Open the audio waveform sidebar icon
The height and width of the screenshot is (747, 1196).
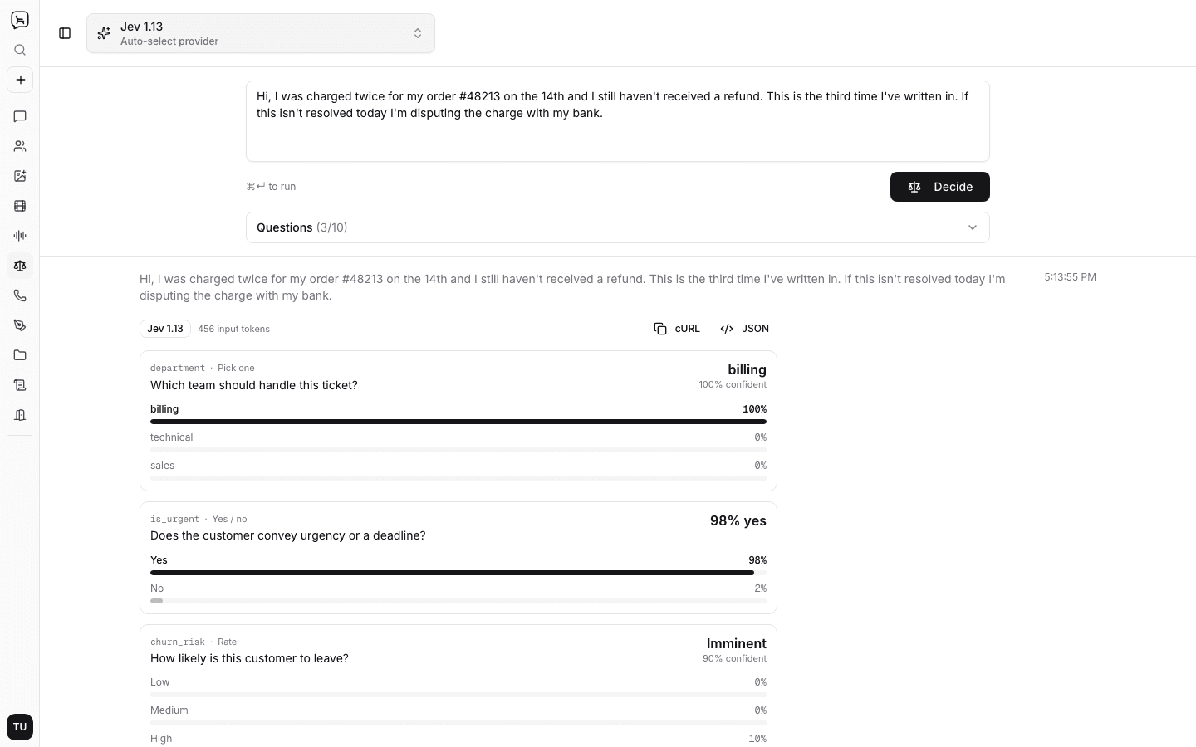point(20,236)
